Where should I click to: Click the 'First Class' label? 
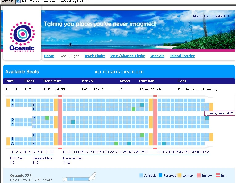(17, 158)
